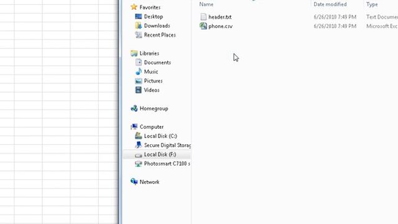Open Recent Places
This screenshot has width=398, height=224.
click(160, 35)
